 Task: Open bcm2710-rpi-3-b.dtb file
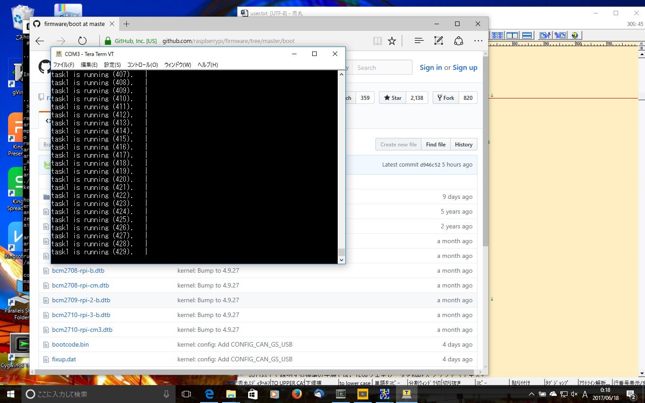pos(81,315)
